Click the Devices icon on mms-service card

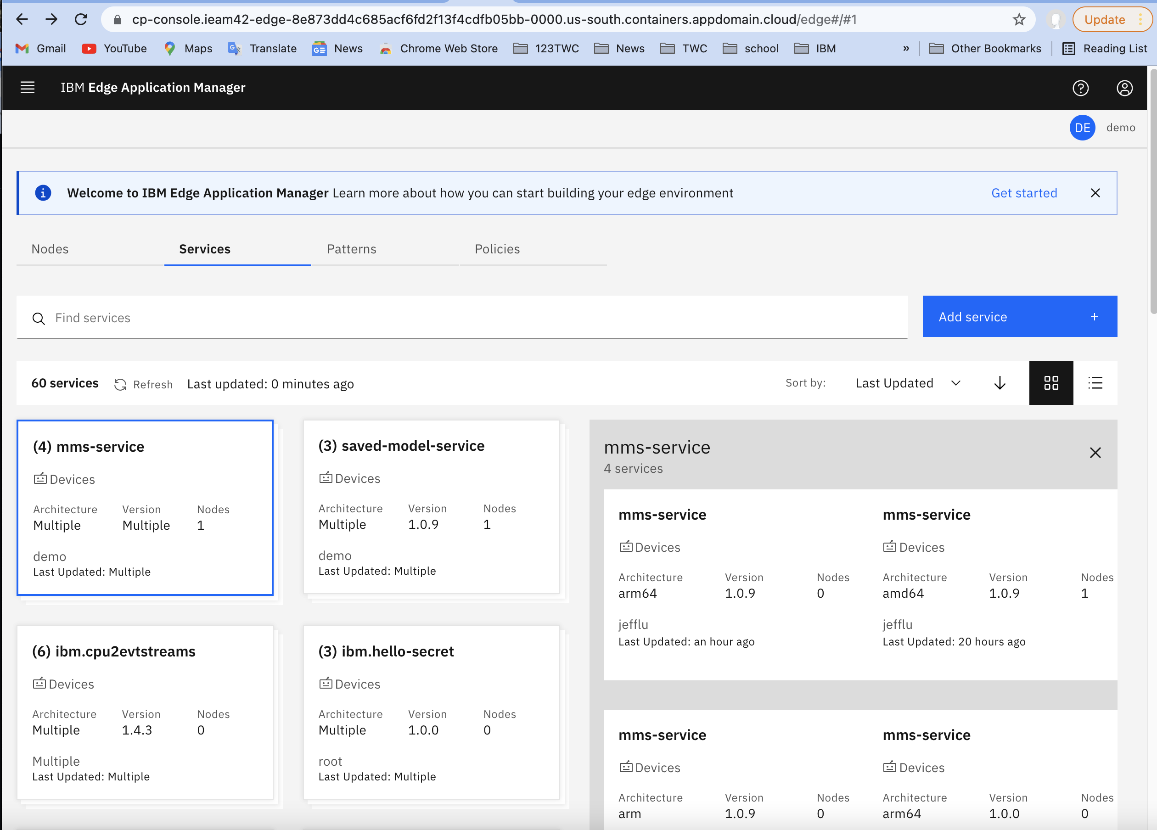pyautogui.click(x=40, y=478)
